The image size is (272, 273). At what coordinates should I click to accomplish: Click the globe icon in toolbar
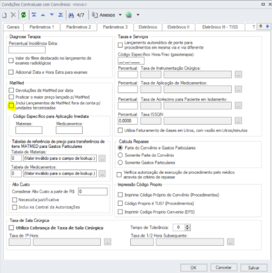tap(129, 15)
